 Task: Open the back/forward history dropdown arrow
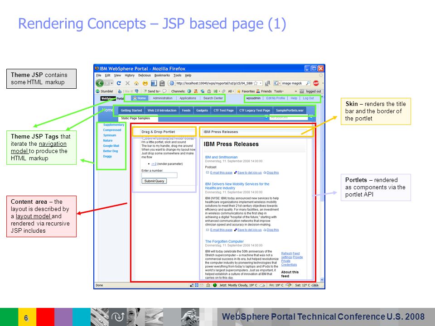[x=112, y=83]
